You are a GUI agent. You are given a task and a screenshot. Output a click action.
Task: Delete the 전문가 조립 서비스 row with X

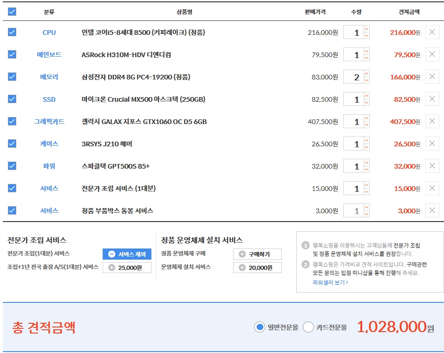point(432,188)
